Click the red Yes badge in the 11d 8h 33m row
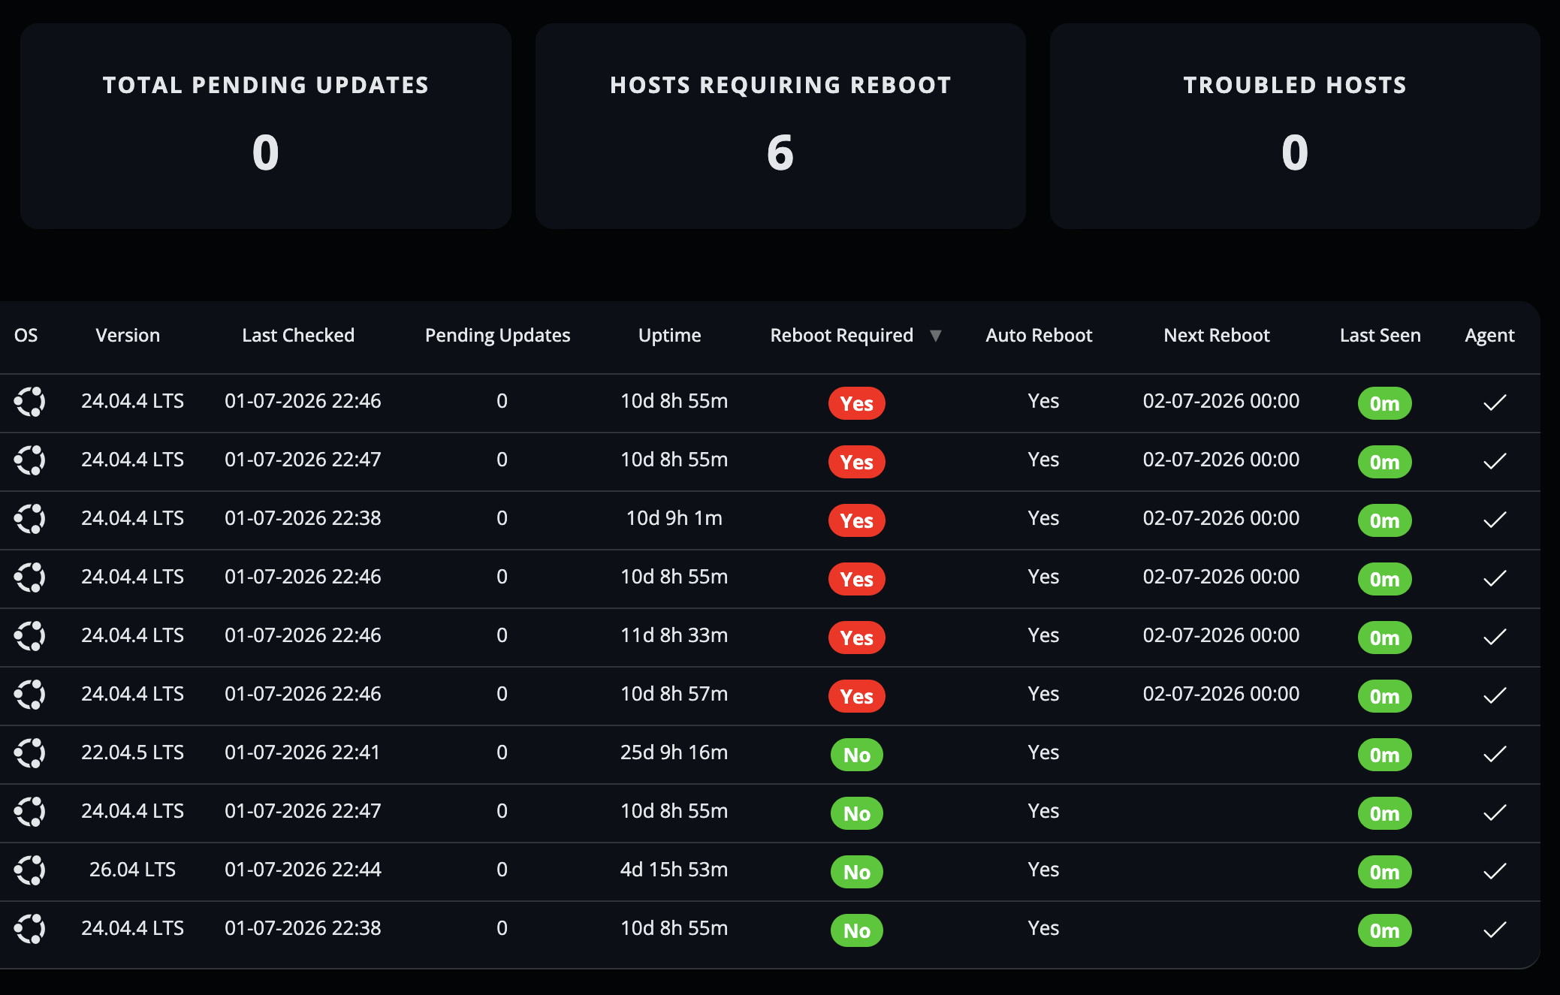 (x=857, y=638)
